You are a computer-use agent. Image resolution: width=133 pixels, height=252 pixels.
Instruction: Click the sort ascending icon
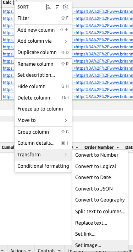coord(49,7)
